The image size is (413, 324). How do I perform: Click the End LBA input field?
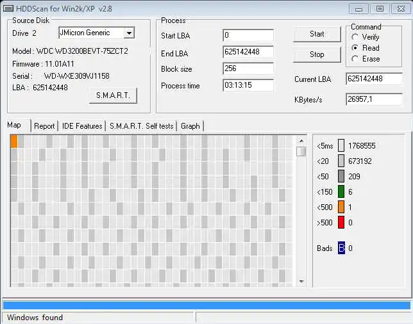[248, 52]
